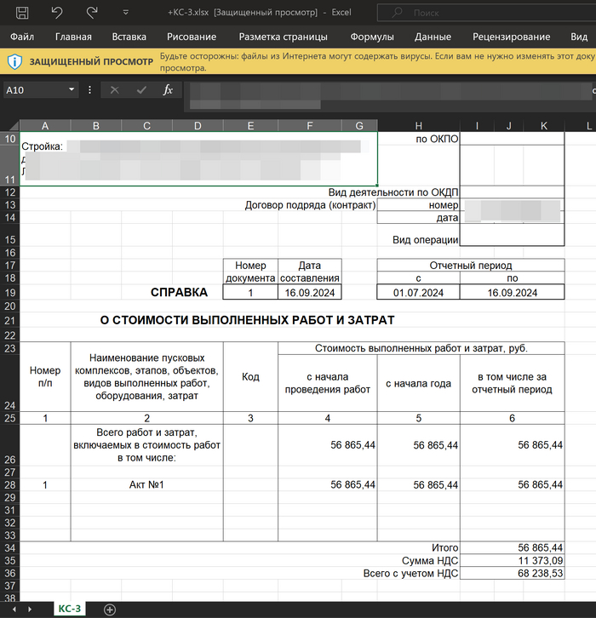The width and height of the screenshot is (596, 618).
Task: Select column E header
Action: point(250,126)
